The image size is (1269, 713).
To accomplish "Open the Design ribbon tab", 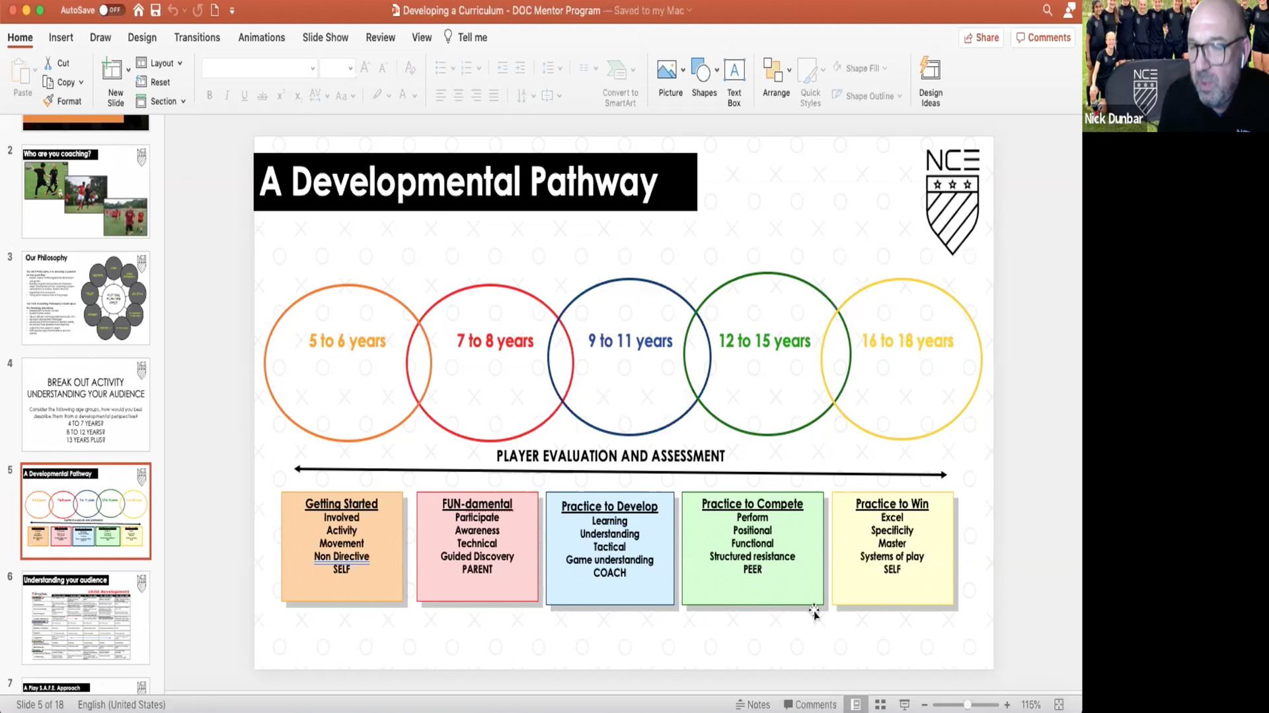I will point(142,38).
